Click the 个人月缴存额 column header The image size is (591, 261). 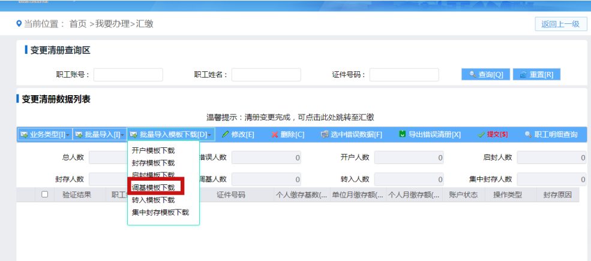[414, 195]
